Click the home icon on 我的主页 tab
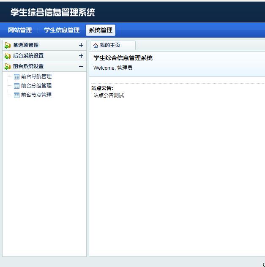 tap(96, 46)
